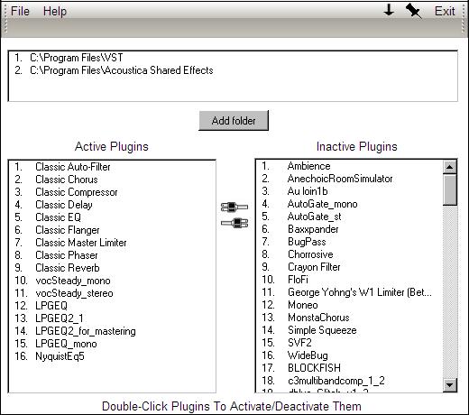
Task: Click the Exit button
Action: pos(445,11)
